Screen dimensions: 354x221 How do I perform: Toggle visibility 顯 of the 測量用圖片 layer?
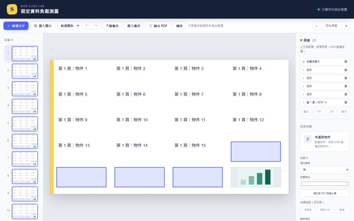pos(346,61)
